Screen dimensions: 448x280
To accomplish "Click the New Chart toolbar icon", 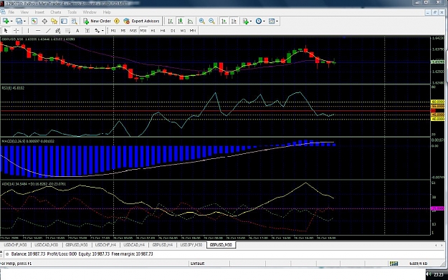I will 6,21.
